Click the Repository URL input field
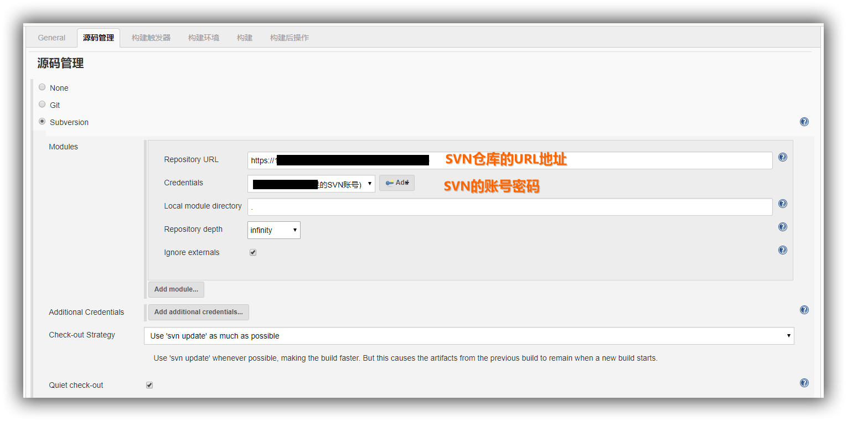Screen dimensions: 847x421 pyautogui.click(x=510, y=160)
